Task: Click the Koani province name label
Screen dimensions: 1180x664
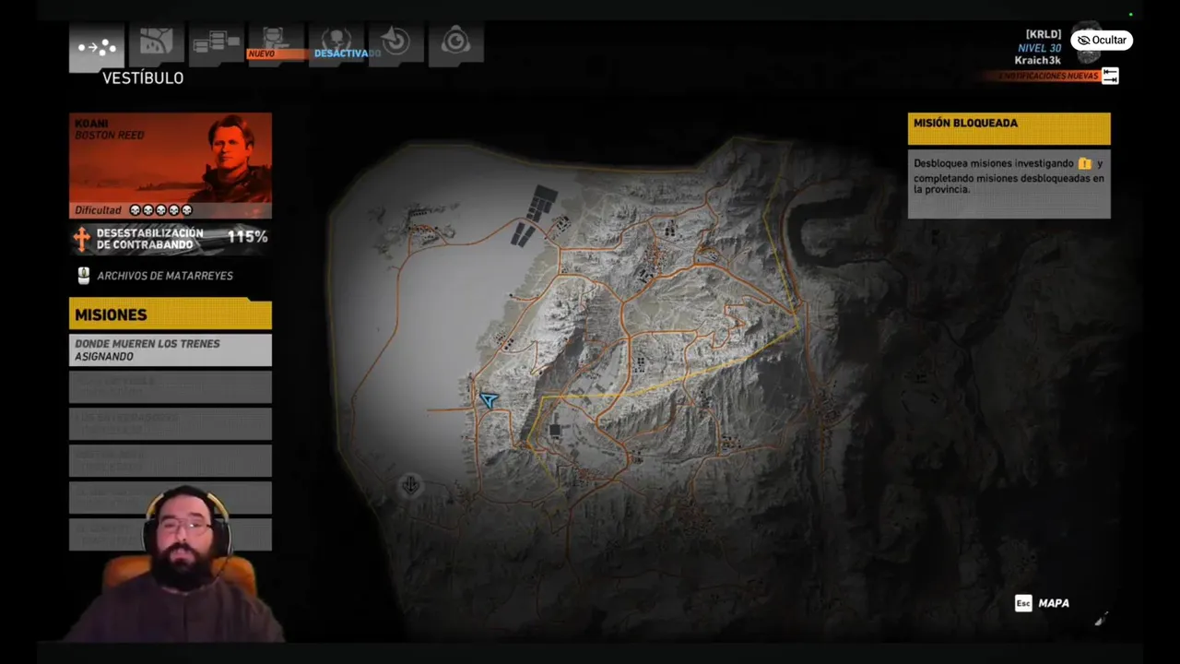Action: (x=91, y=124)
